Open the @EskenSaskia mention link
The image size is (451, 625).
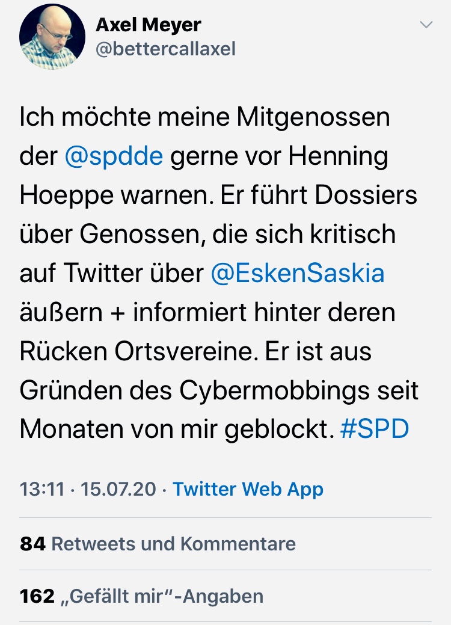click(x=298, y=273)
